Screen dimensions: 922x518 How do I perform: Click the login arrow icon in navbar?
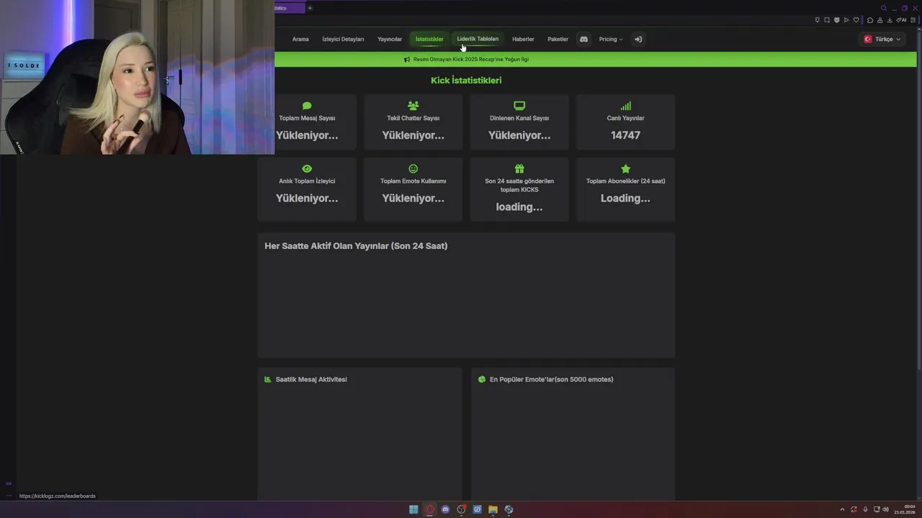coord(637,39)
